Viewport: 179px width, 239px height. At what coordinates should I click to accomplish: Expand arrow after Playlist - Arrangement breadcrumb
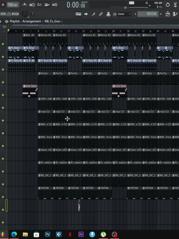pyautogui.click(x=42, y=22)
